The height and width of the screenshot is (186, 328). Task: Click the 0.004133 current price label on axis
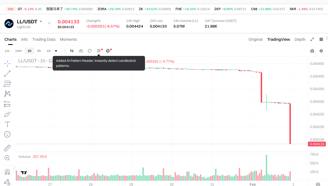pos(317,144)
